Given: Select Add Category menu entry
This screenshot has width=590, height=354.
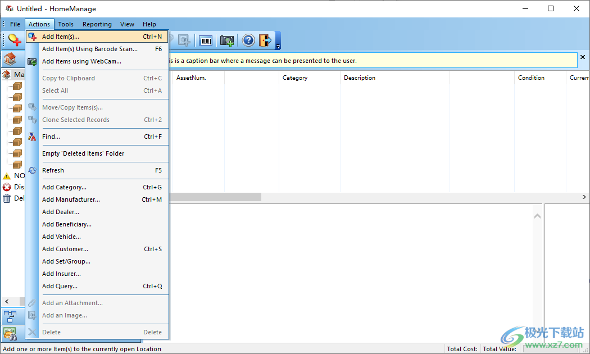Looking at the screenshot, I should 97,187.
